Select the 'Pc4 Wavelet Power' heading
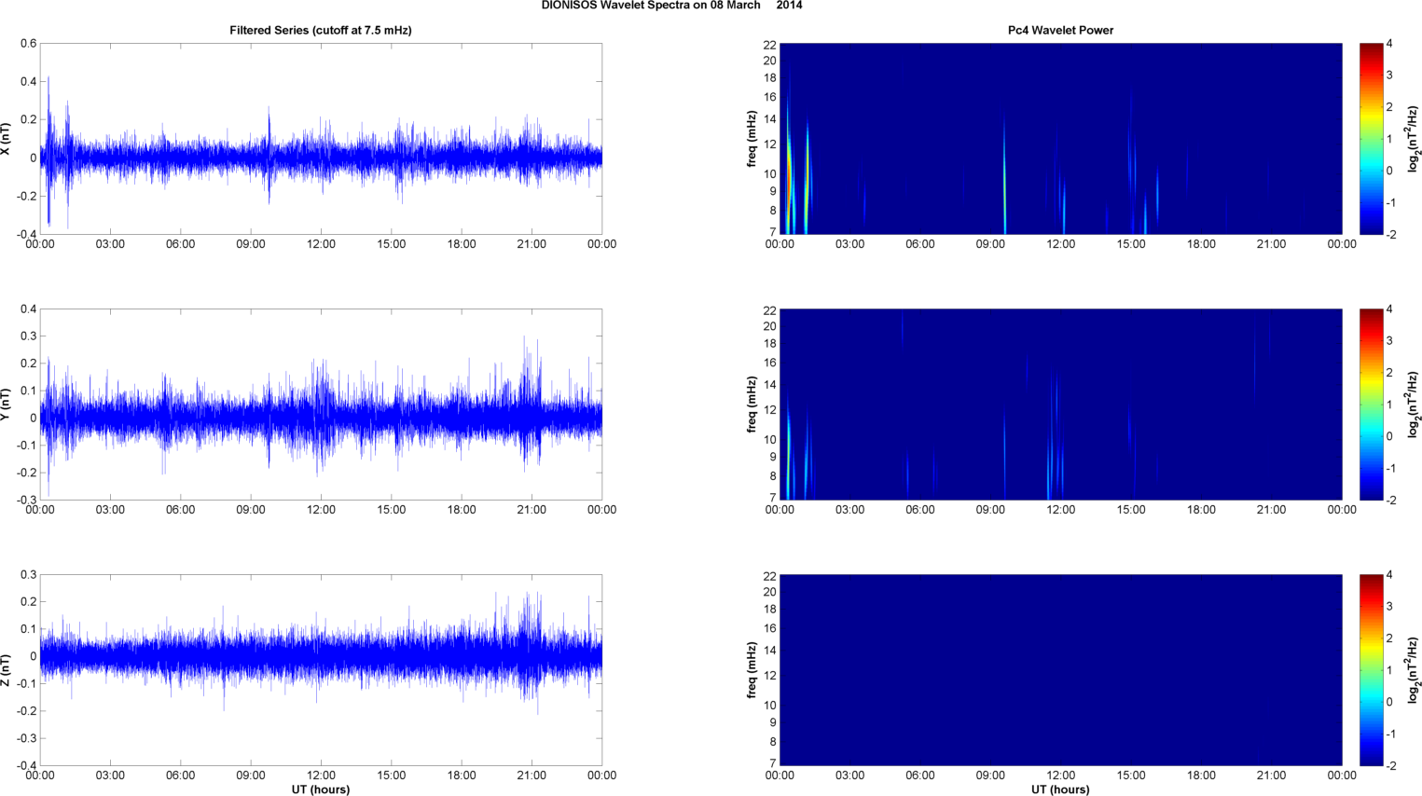The width and height of the screenshot is (1422, 796). coord(1060,30)
